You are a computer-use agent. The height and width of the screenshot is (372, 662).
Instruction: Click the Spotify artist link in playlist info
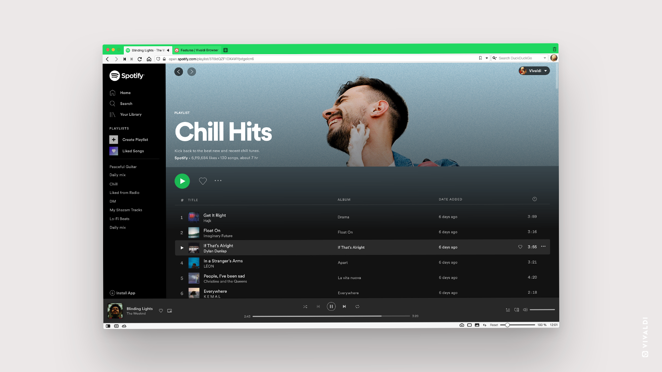click(181, 158)
